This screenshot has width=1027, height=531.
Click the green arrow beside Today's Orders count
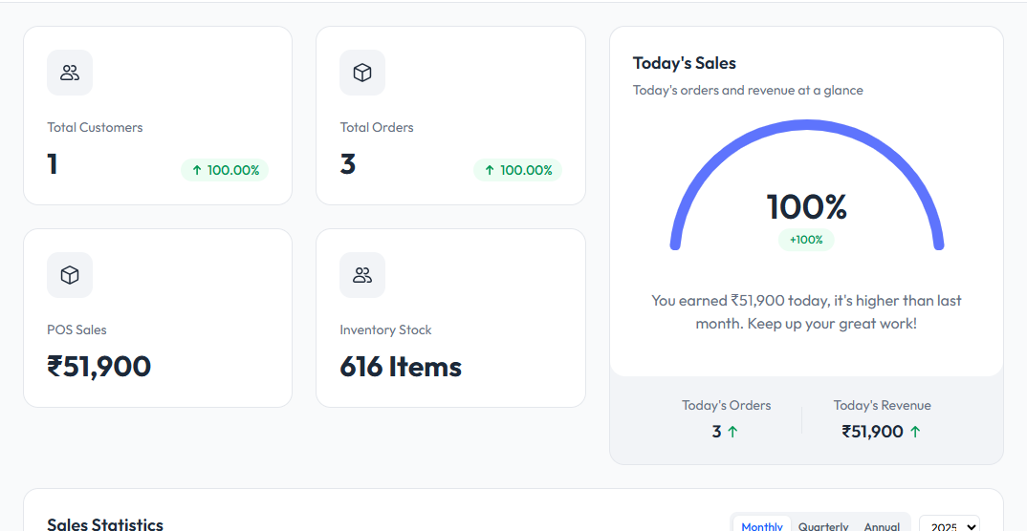coord(733,432)
